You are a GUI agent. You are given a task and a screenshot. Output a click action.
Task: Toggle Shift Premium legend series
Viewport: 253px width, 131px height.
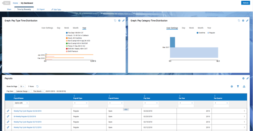72,51
